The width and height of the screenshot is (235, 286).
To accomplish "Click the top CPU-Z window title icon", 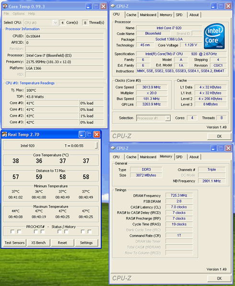I will pyautogui.click(x=113, y=6).
